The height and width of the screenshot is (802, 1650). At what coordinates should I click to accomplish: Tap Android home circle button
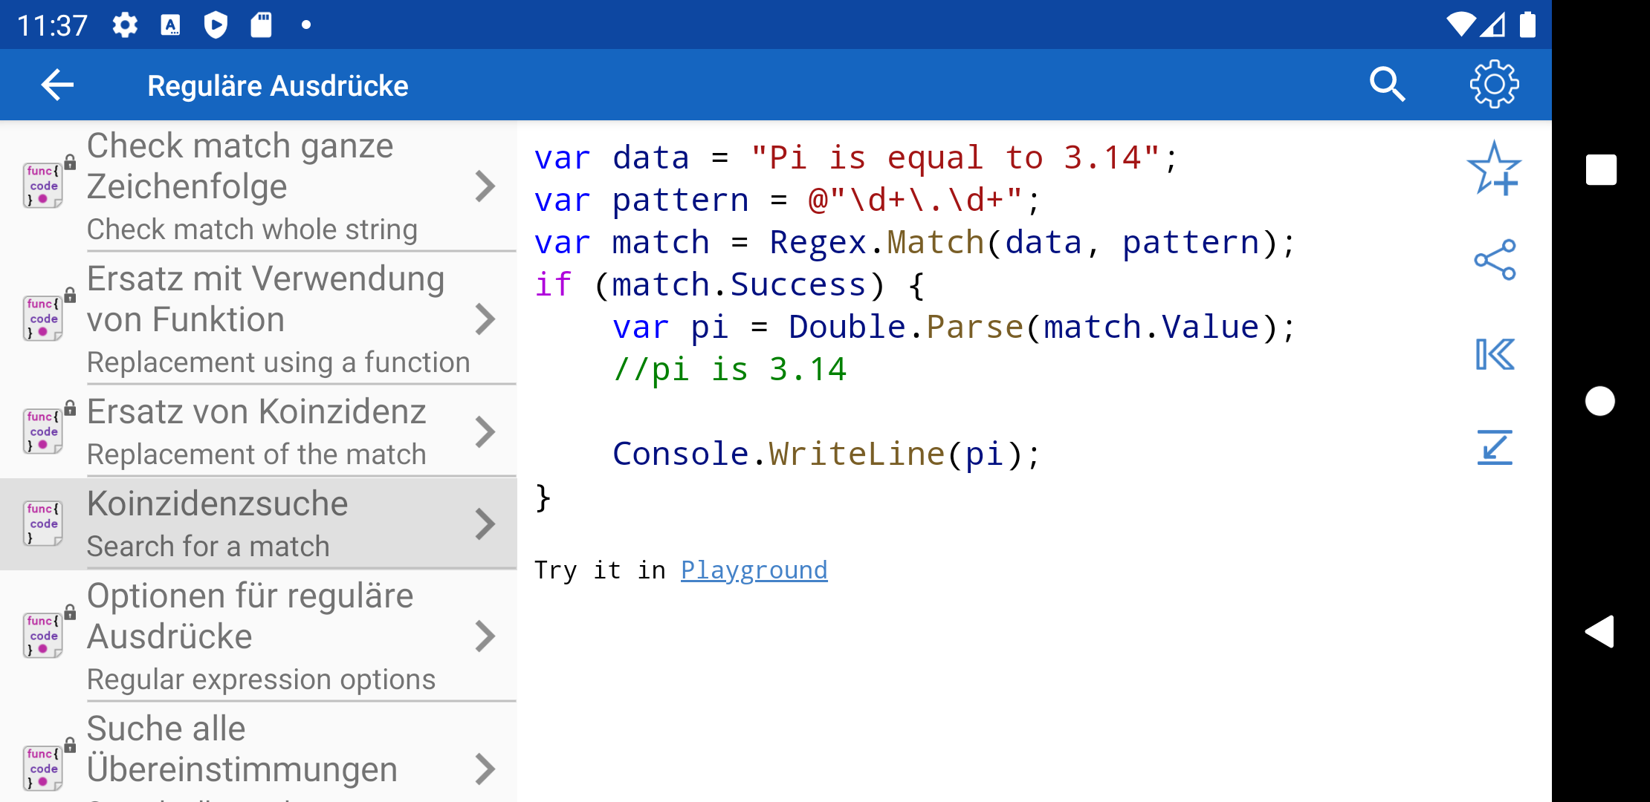point(1600,401)
